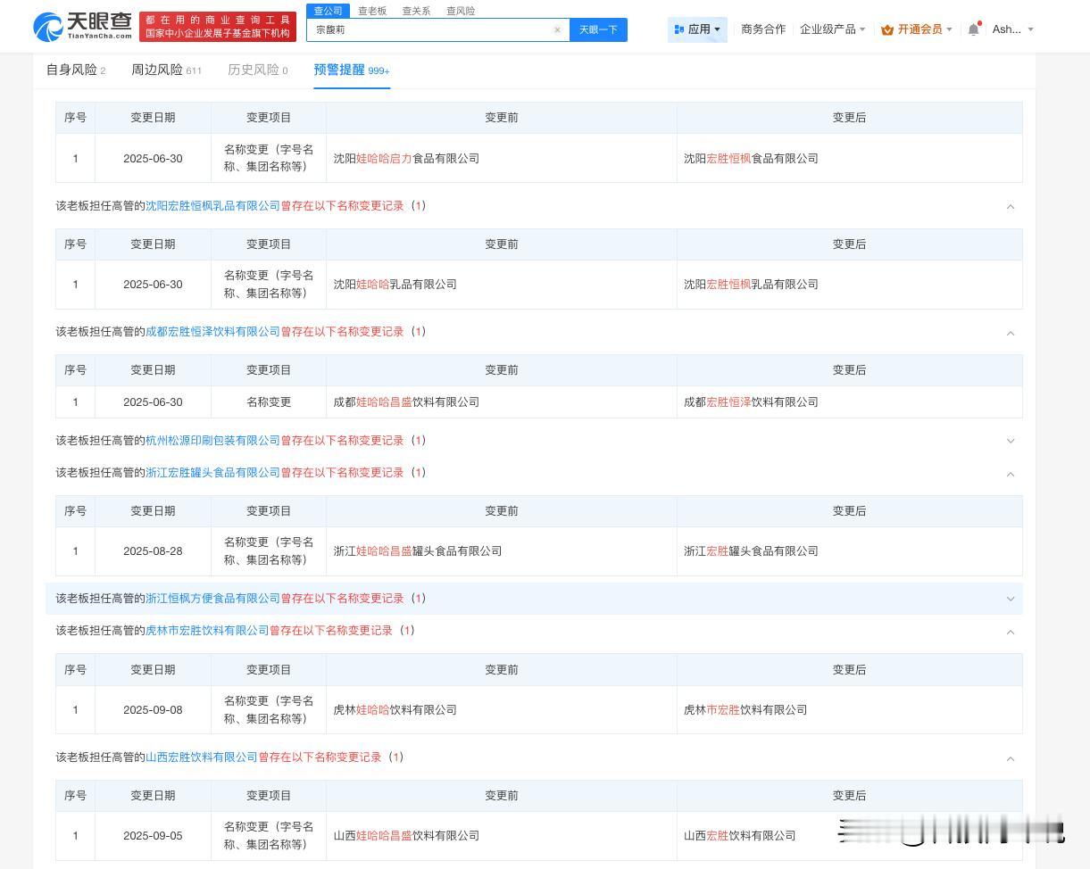Viewport: 1090px width, 869px height.
Task: Expand the 企业级产品 dropdown
Action: click(832, 29)
